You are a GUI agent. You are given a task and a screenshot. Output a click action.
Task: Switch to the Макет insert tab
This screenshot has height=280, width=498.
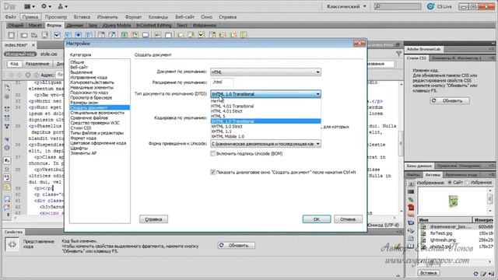click(35, 25)
